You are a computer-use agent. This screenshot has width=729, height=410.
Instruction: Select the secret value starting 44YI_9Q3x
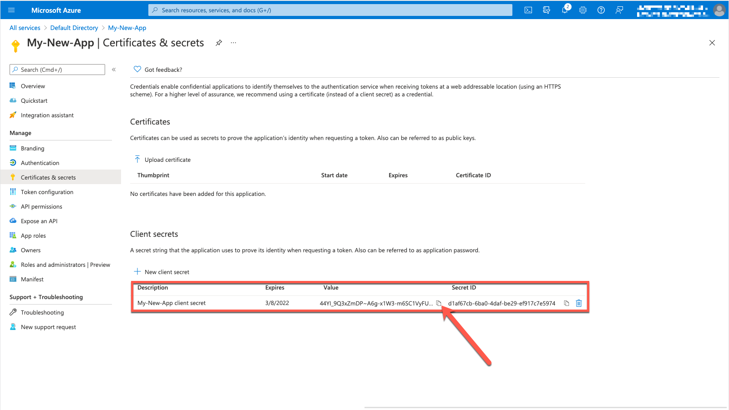point(376,303)
